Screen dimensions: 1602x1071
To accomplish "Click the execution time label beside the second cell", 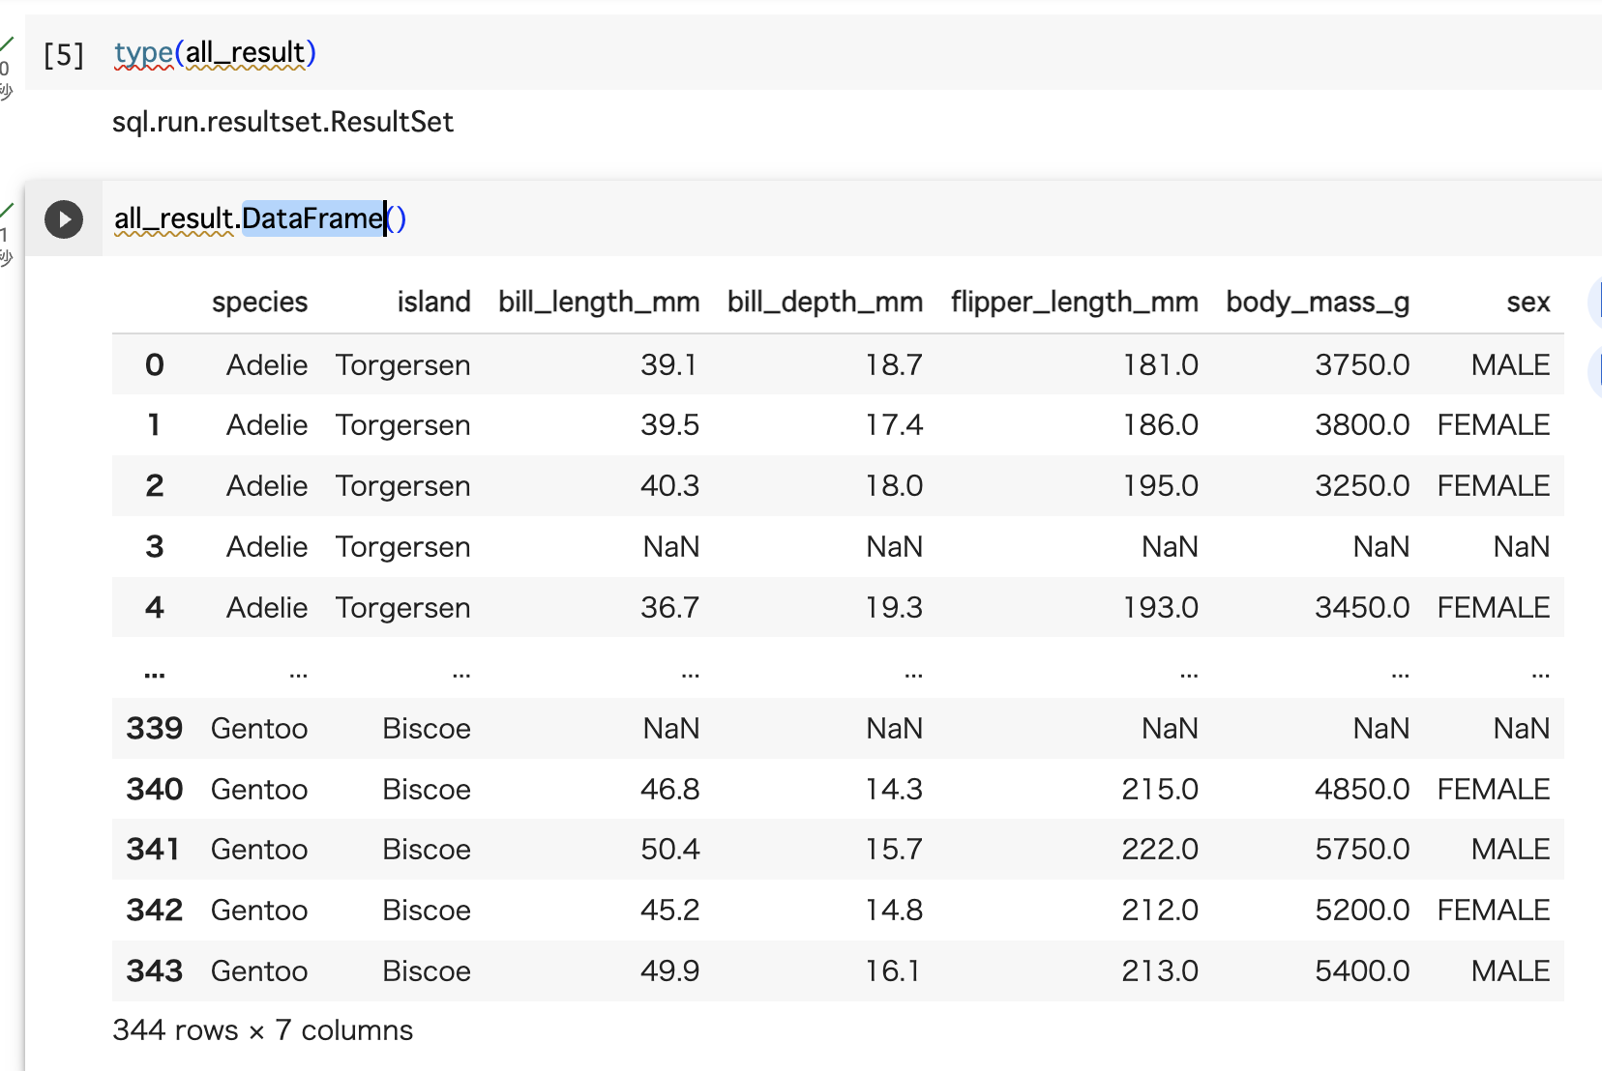I will click(x=7, y=246).
